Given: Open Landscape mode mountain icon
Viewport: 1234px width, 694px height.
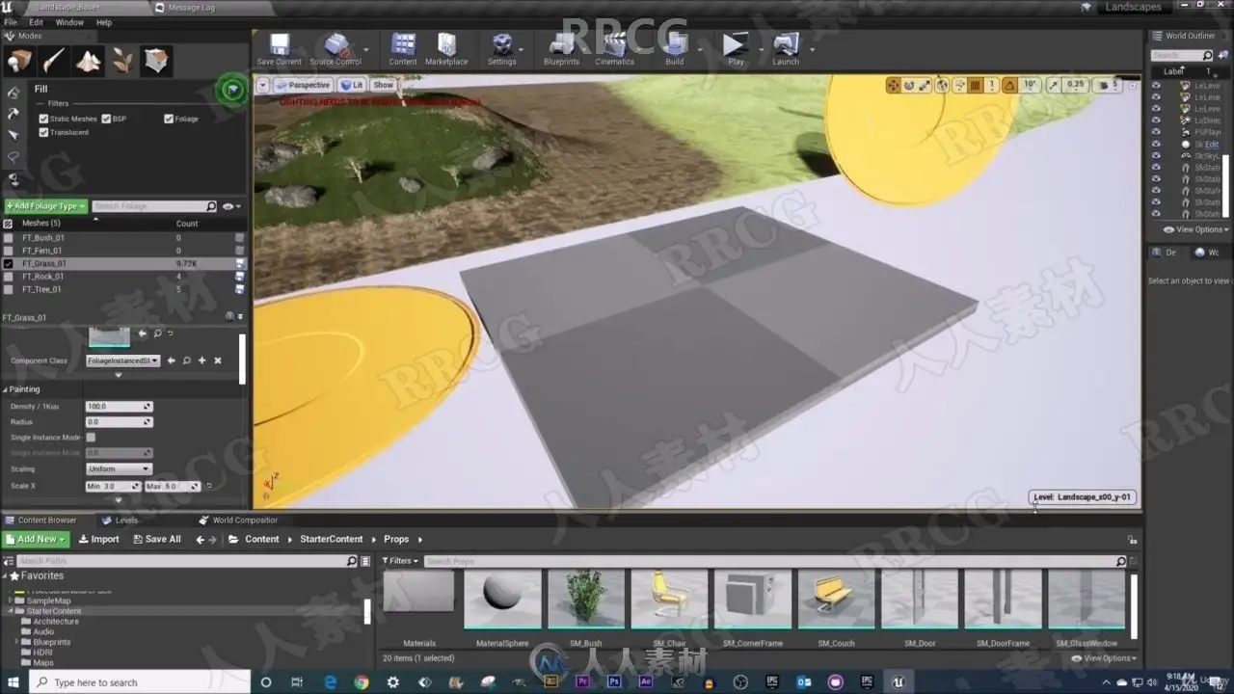Looking at the screenshot, I should (88, 62).
